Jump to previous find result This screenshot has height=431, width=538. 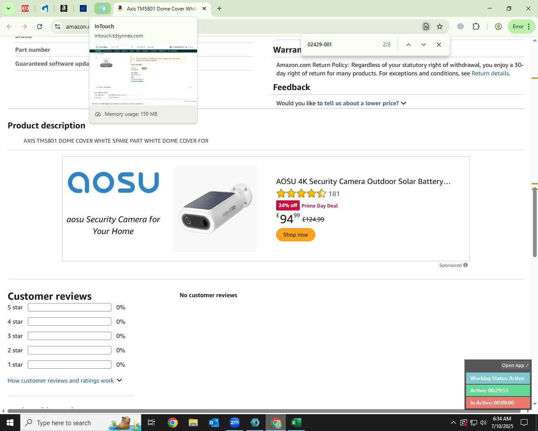click(x=409, y=45)
